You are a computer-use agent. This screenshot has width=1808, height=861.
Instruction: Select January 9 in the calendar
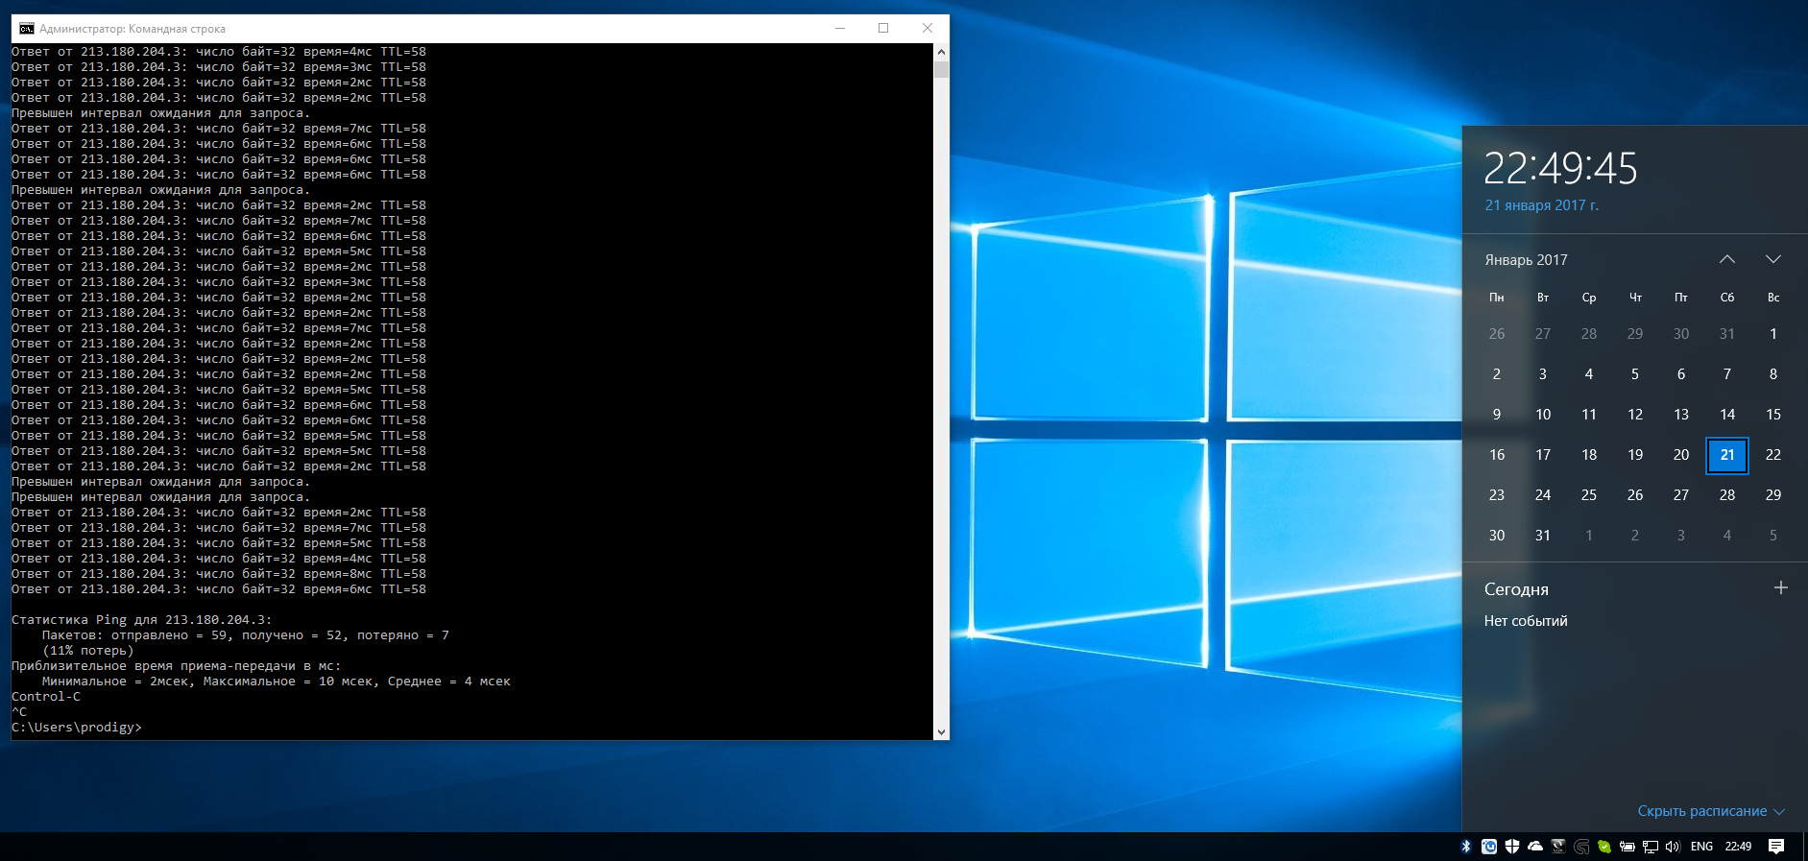1497,415
